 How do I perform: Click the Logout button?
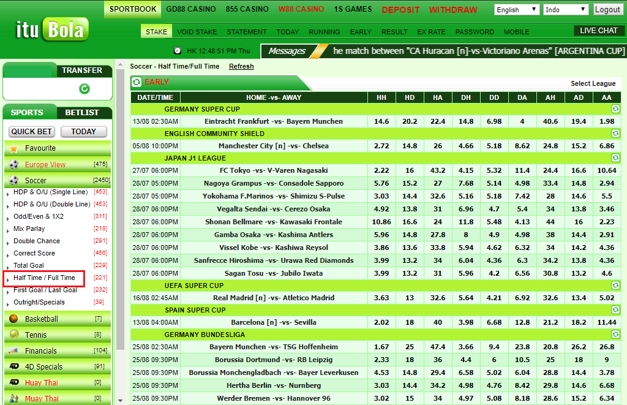click(607, 10)
